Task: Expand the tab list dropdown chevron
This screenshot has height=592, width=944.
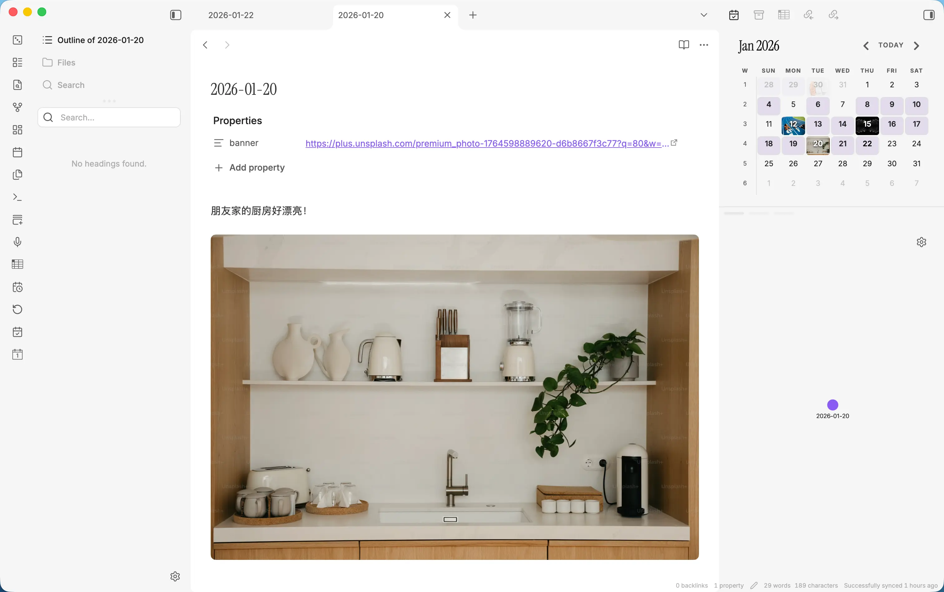Action: pyautogui.click(x=703, y=15)
